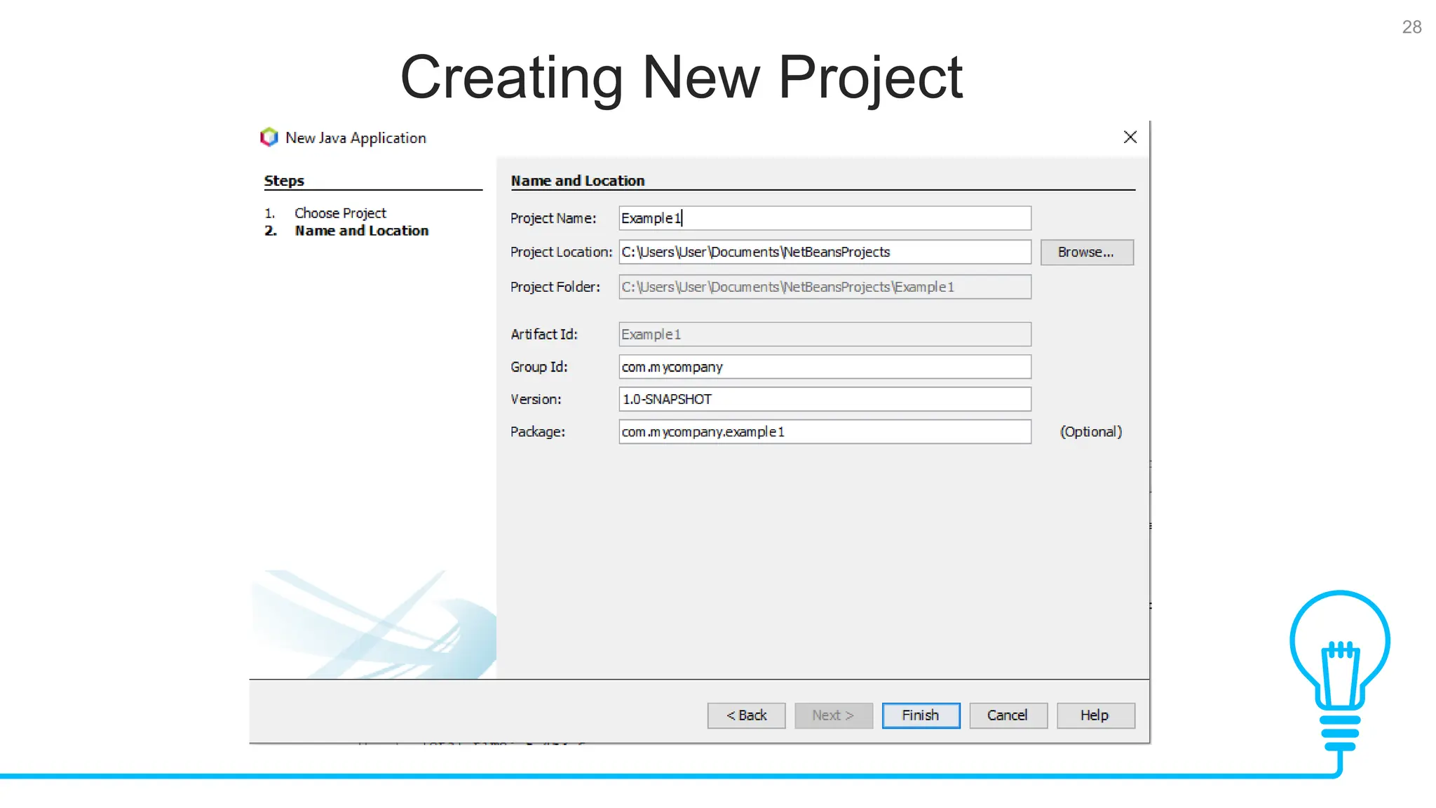Image resolution: width=1436 pixels, height=808 pixels.
Task: Close the New Java Application dialog
Action: tap(1130, 137)
